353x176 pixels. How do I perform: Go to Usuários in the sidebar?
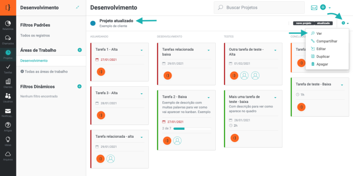(x=8, y=97)
